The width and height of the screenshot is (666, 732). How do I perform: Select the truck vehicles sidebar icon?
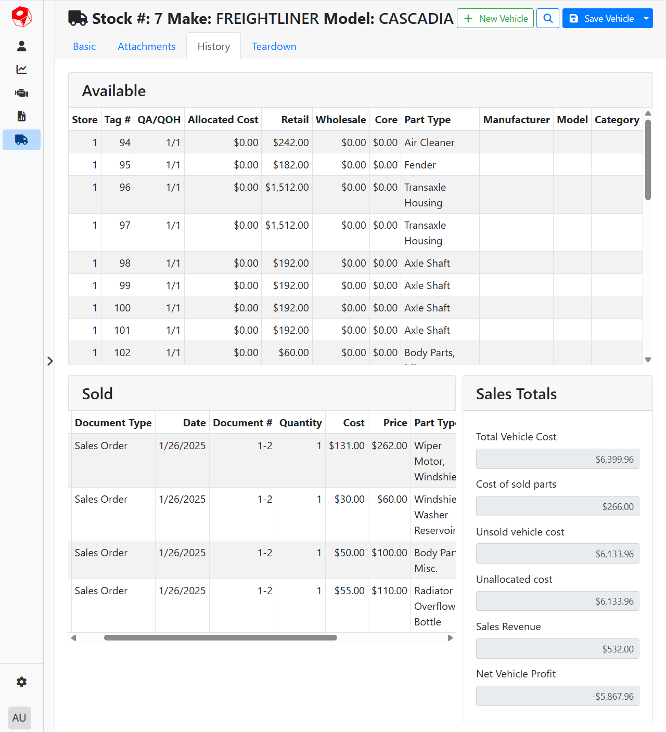(x=21, y=140)
